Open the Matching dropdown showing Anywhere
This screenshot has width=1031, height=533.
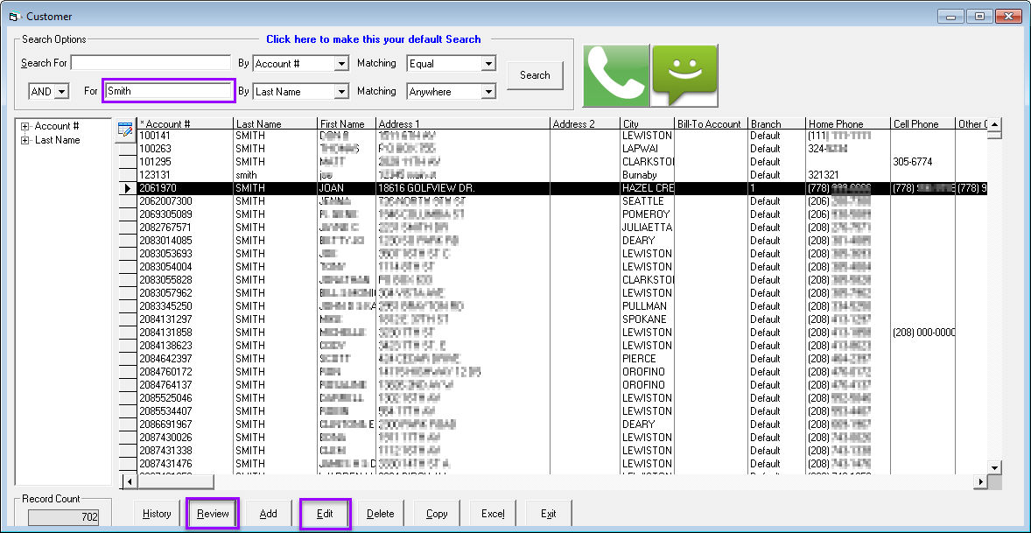coord(487,91)
